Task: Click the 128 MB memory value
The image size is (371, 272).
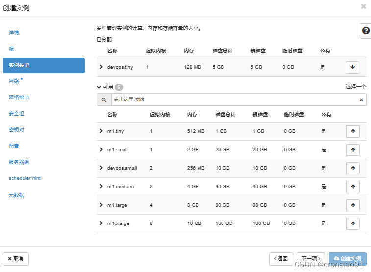Action: coord(193,67)
